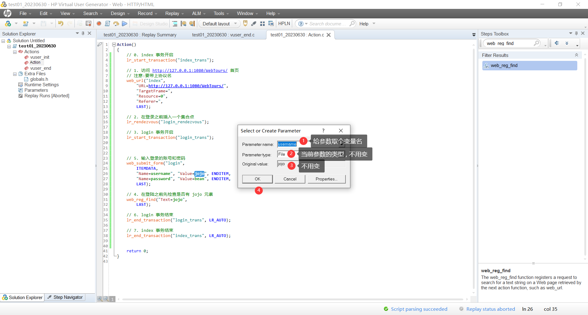Click the Properties... button

click(326, 179)
